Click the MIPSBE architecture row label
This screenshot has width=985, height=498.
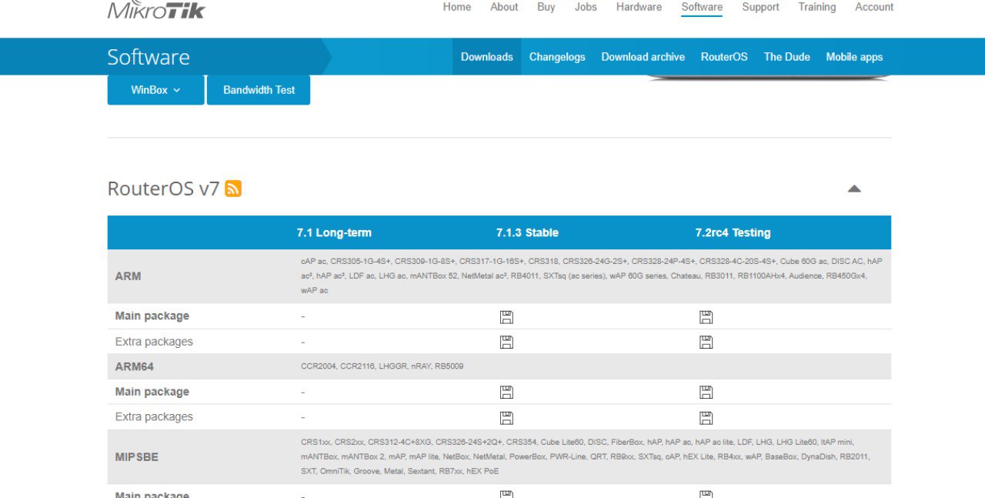(x=137, y=456)
